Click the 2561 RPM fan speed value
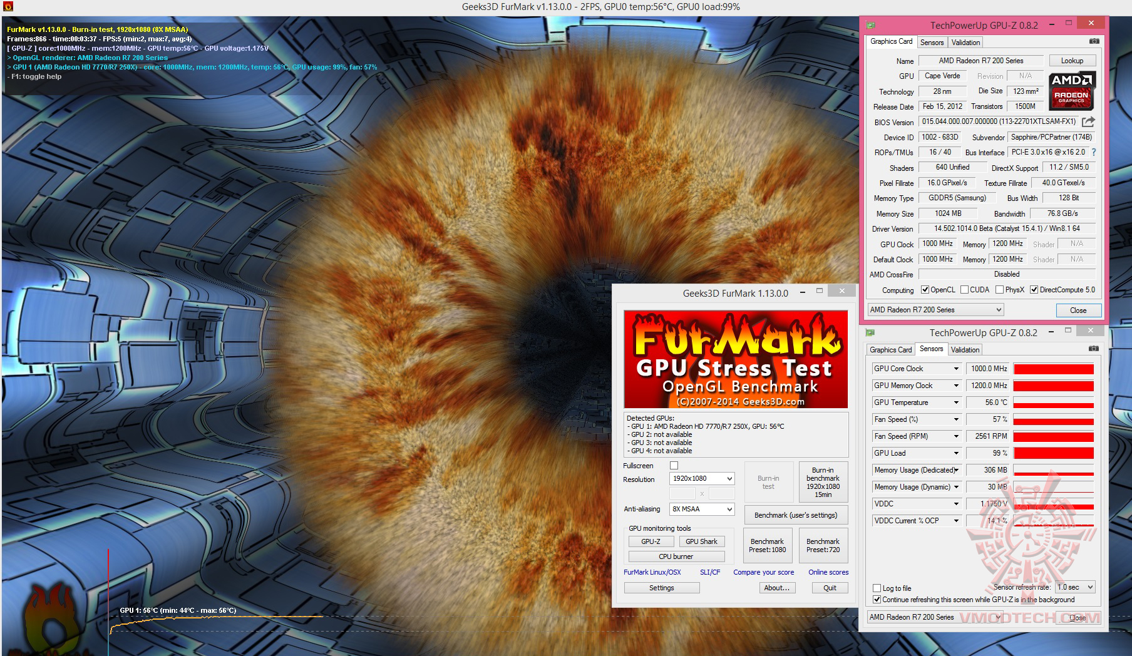Screen dimensions: 1132x656 click(x=988, y=436)
